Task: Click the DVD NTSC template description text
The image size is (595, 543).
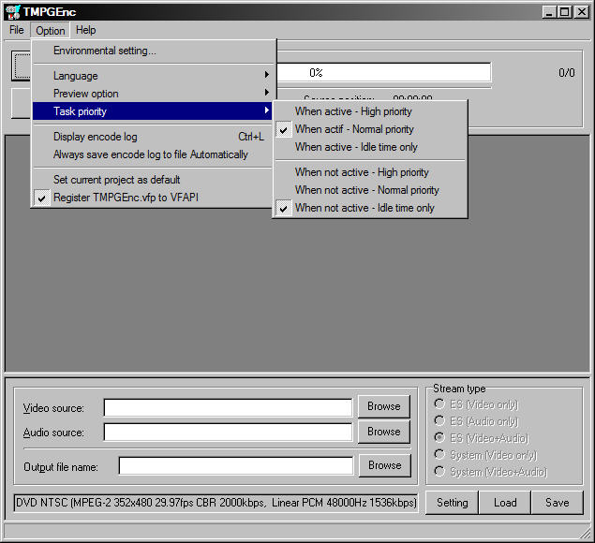Action: (x=216, y=503)
